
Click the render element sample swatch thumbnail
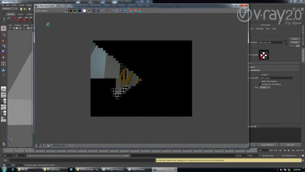[264, 55]
